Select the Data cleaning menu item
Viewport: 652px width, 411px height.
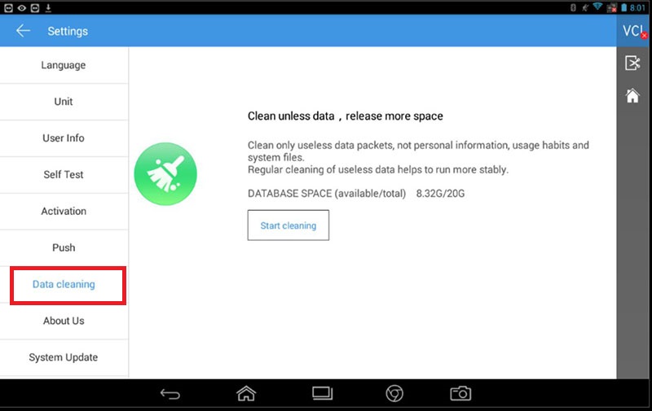tap(64, 285)
